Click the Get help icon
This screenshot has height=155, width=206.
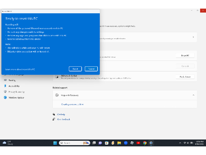coord(54,115)
